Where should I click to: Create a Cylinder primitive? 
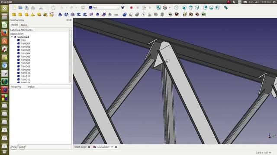point(20,14)
